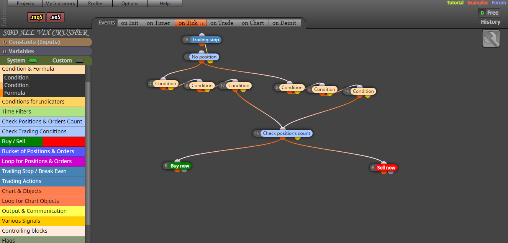Viewport: 508px width, 243px height.
Task: Expand Loop for Chart Objects category
Action: [43, 201]
